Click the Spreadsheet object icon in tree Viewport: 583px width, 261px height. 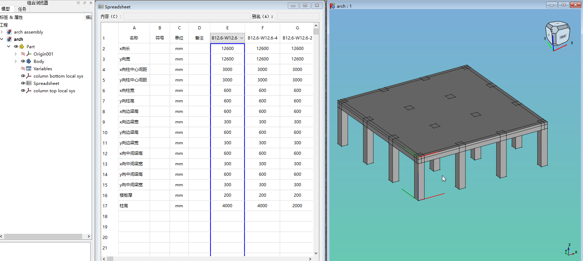[29, 83]
